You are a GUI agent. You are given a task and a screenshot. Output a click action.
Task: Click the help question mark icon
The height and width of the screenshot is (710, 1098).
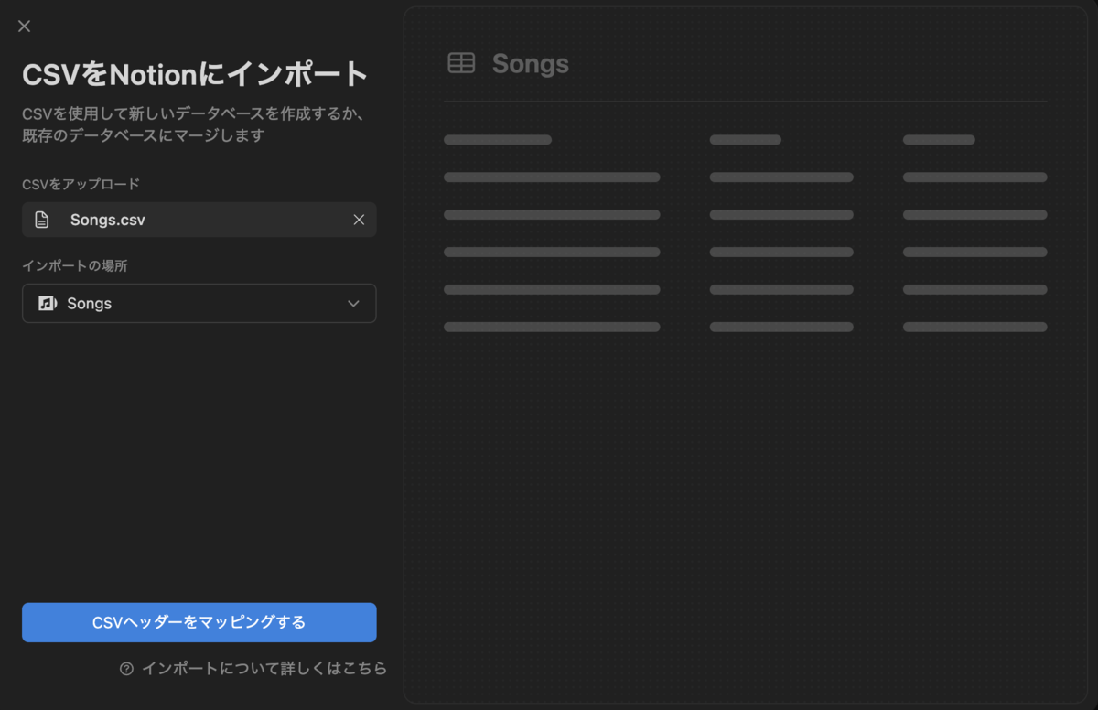pos(127,669)
